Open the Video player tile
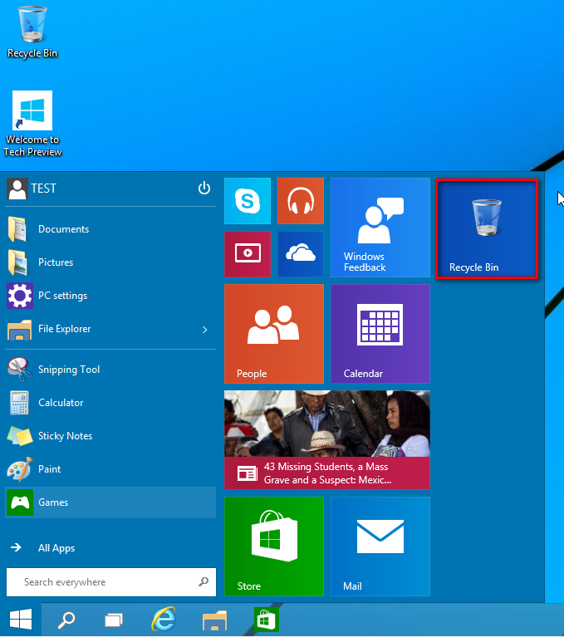 [x=248, y=254]
